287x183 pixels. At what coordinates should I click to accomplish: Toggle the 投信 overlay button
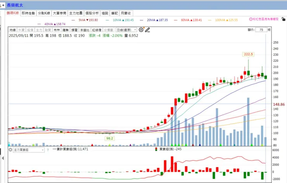[x=30, y=30]
